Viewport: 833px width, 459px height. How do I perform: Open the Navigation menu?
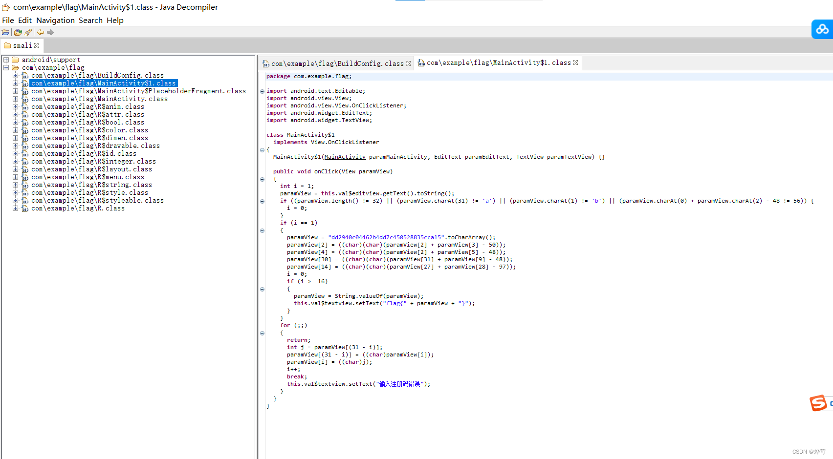tap(55, 20)
